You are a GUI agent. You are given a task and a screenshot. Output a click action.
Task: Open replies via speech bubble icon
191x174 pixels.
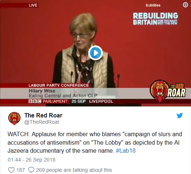coord(31,170)
